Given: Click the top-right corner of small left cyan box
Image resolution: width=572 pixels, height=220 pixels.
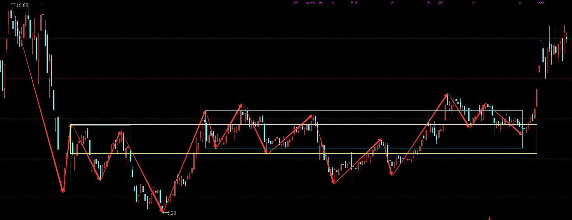Looking at the screenshot, I should pyautogui.click(x=130, y=125).
